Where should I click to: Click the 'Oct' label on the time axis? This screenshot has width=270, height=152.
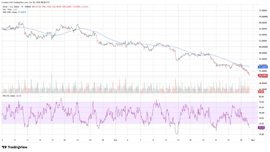(115, 140)
